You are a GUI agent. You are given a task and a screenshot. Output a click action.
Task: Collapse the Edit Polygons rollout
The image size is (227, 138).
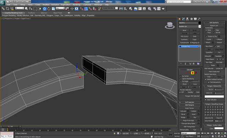pyautogui.click(x=189, y=105)
